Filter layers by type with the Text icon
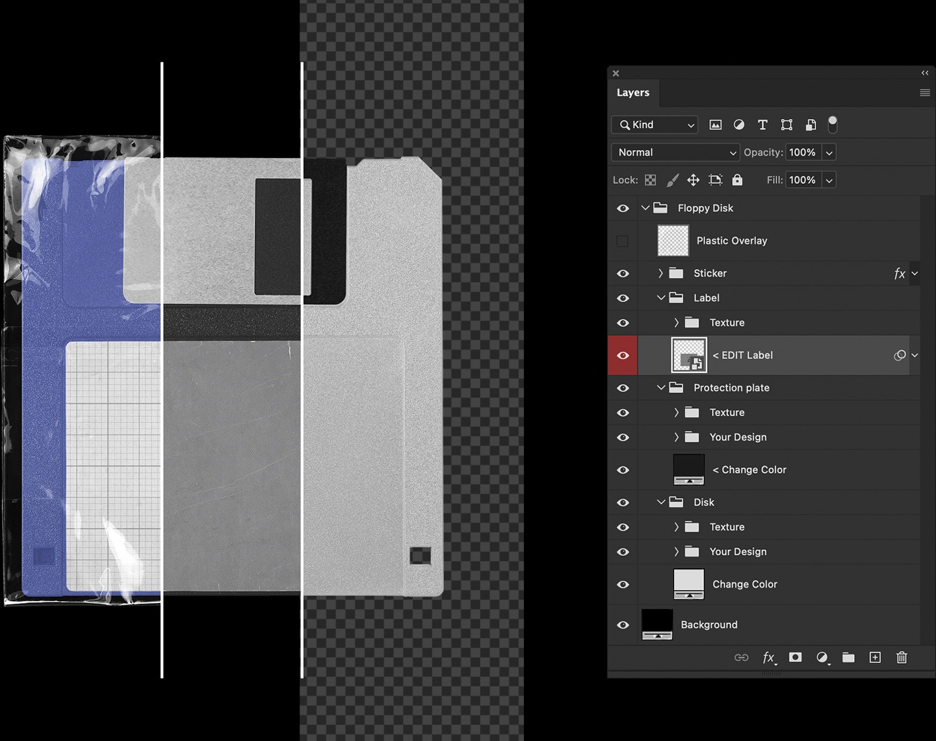This screenshot has width=936, height=741. coord(762,124)
